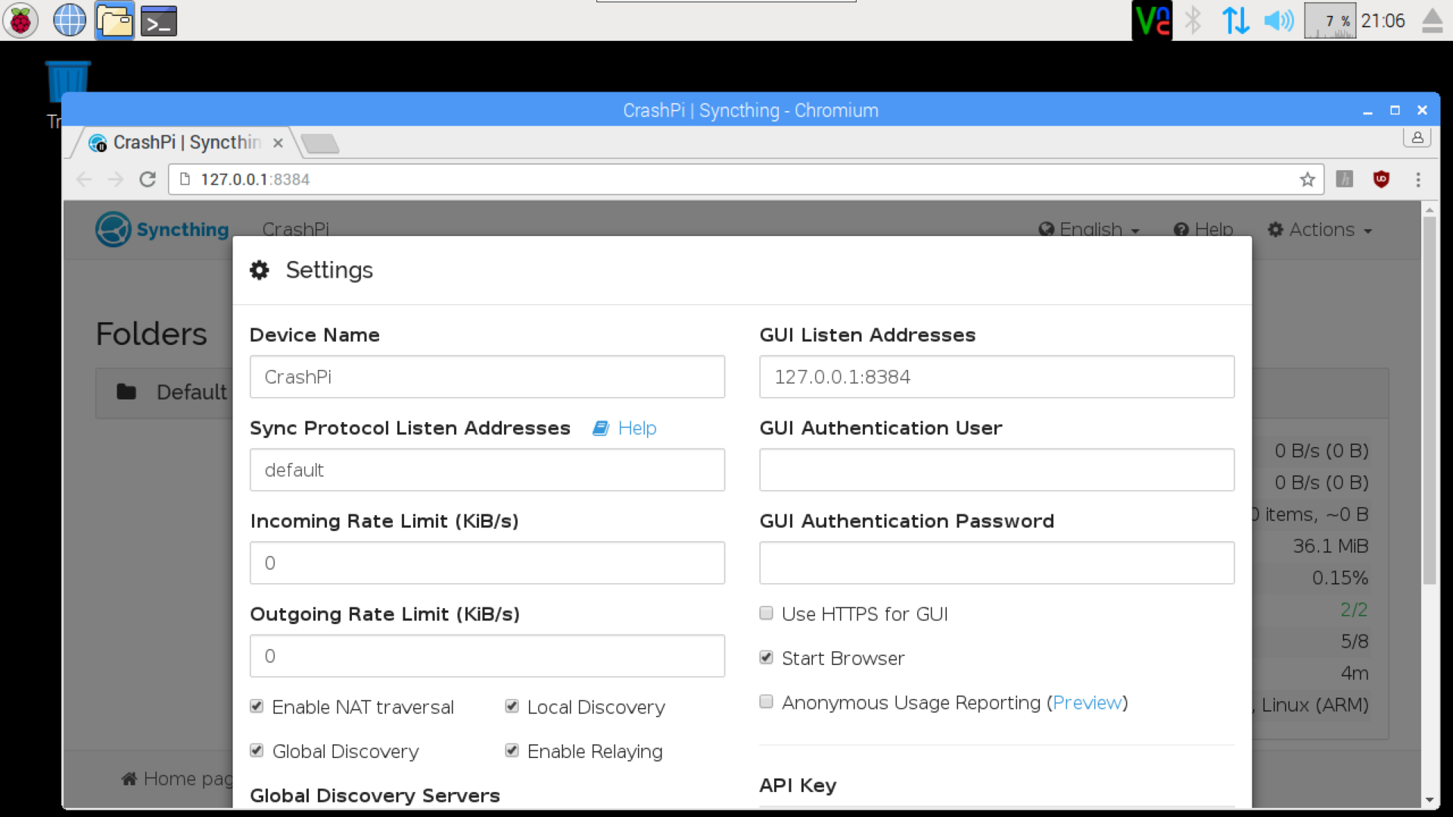Screen dimensions: 1453x817
Task: Click the volume speaker tray icon
Action: [x=1278, y=20]
